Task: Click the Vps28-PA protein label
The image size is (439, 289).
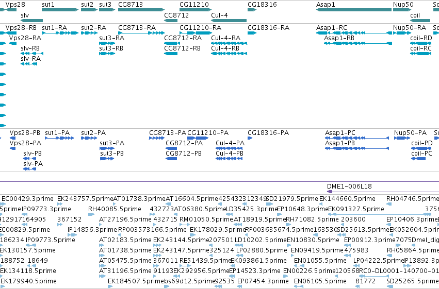Action: point(25,143)
